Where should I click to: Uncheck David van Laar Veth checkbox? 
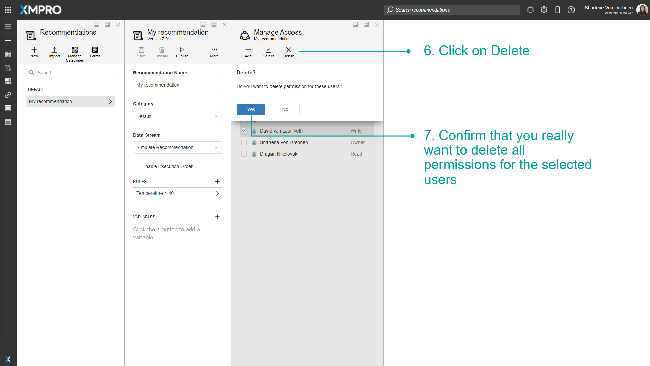(244, 130)
